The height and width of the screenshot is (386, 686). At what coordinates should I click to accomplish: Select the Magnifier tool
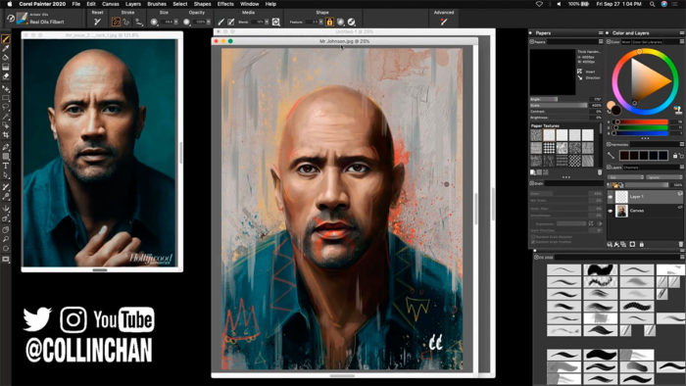tap(6, 239)
